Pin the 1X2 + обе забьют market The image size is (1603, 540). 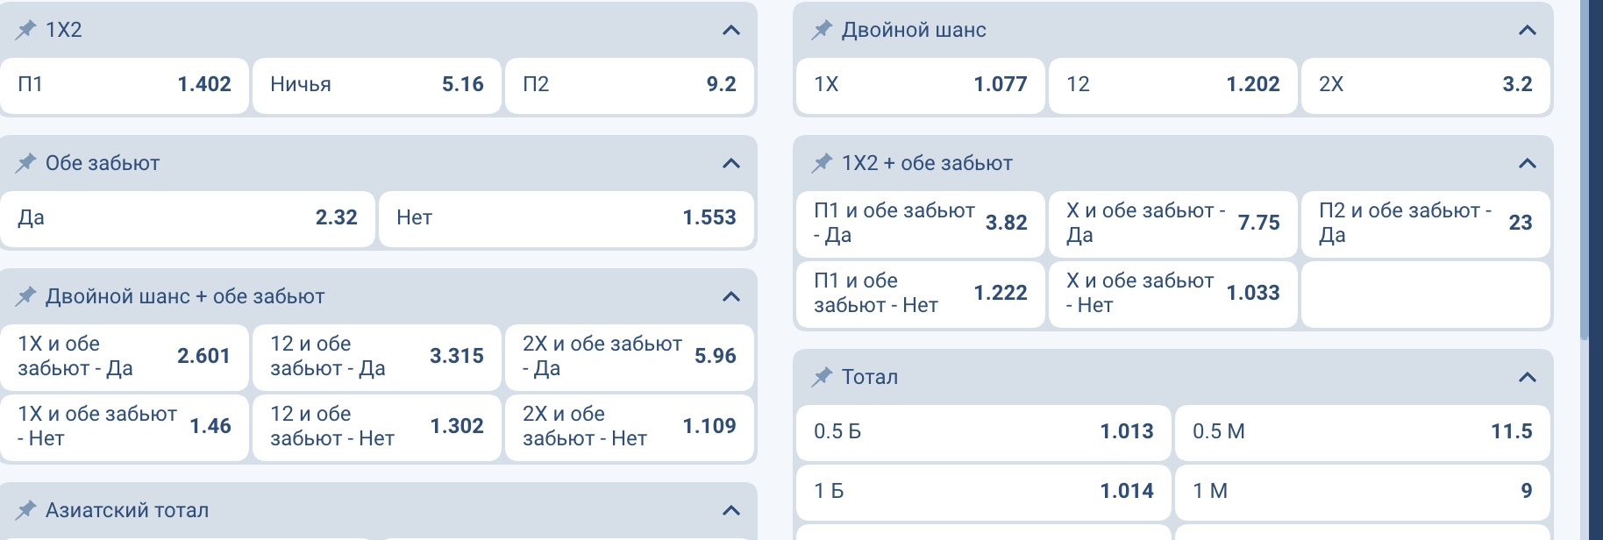(x=821, y=161)
